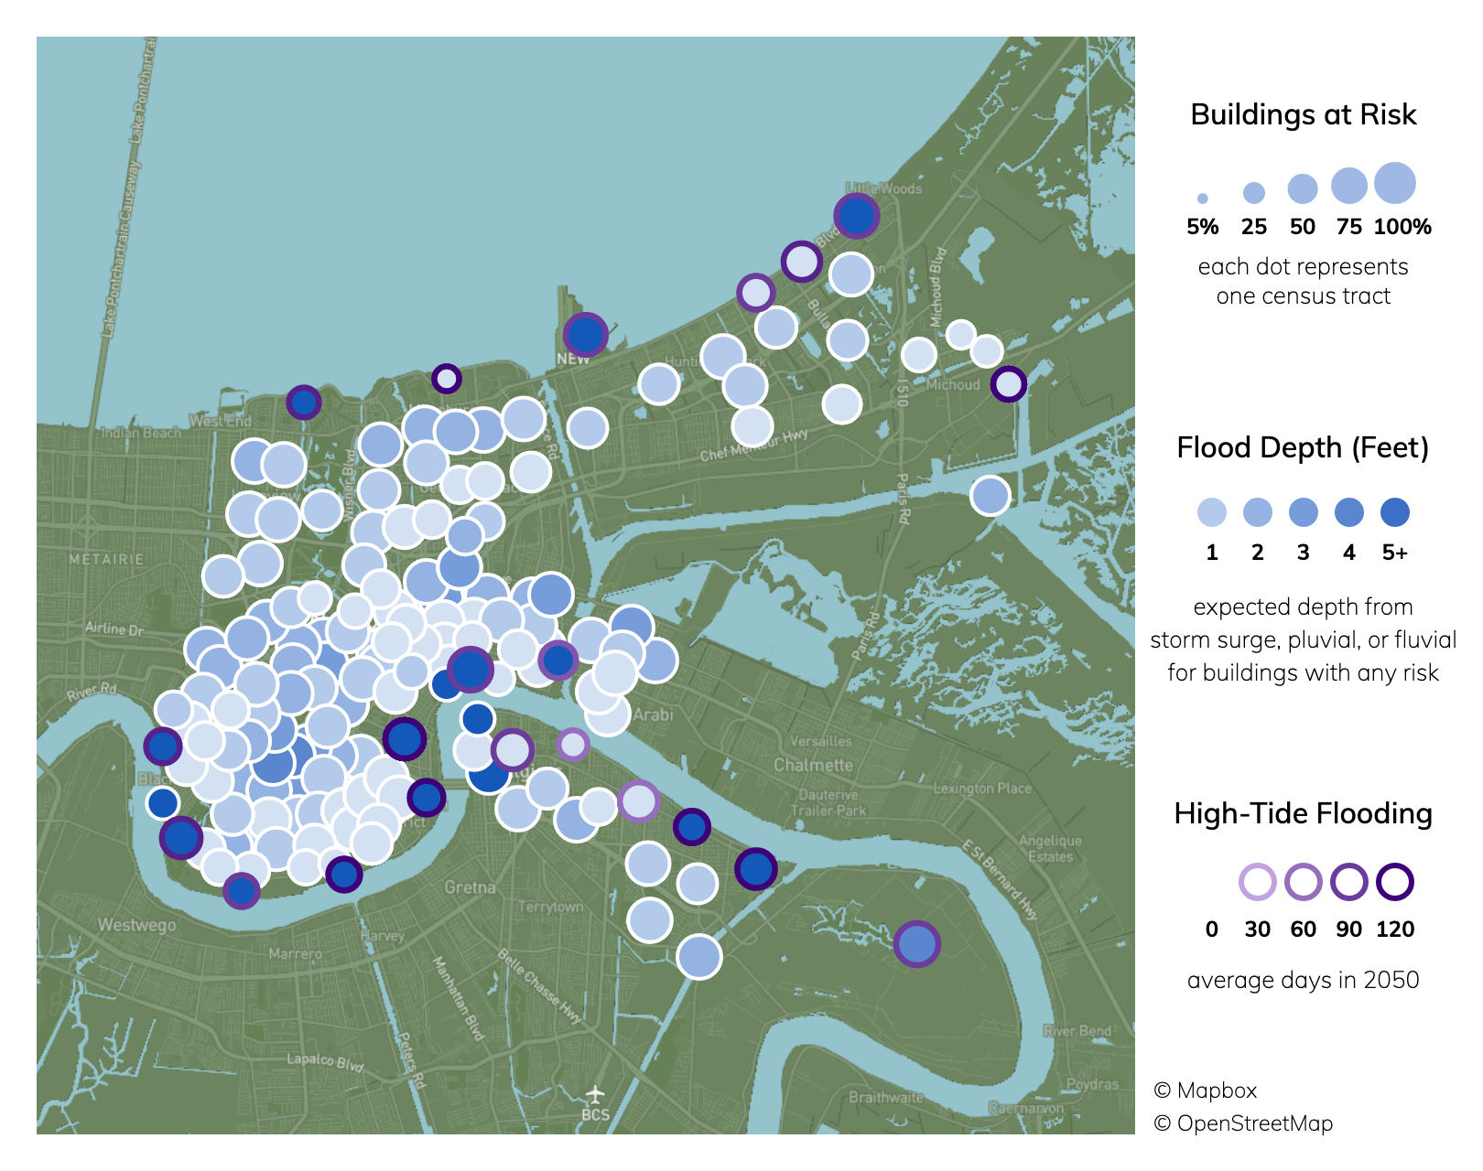Click the Airline Dr road label

tap(114, 628)
